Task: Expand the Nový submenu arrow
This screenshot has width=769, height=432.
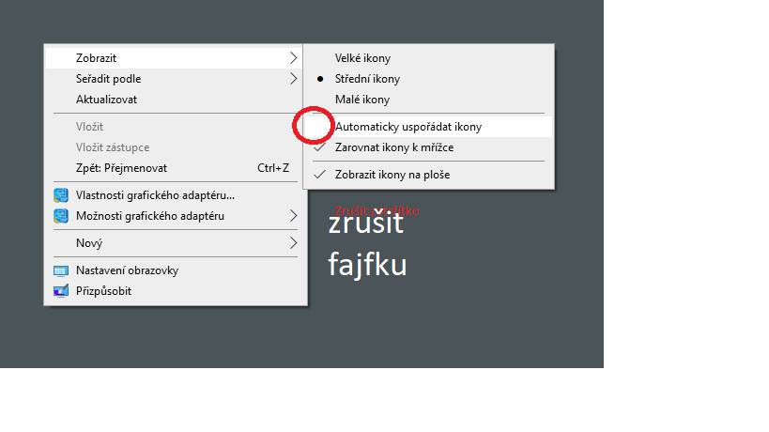Action: pyautogui.click(x=293, y=242)
